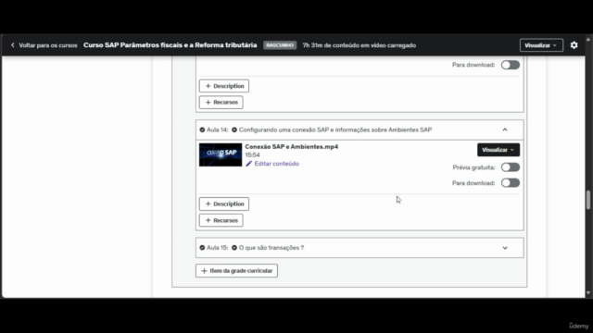Click Voltar para os cursos link

(x=48, y=45)
